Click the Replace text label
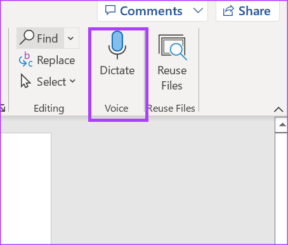 pos(56,60)
